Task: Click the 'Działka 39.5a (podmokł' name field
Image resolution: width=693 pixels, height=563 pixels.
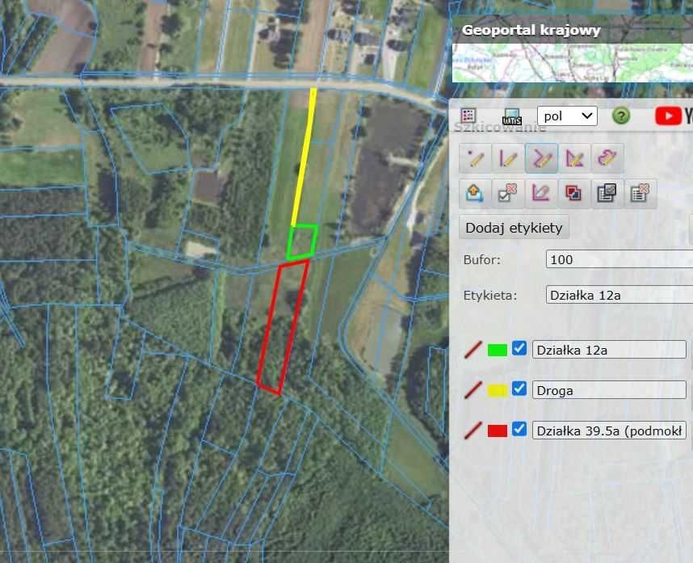Action: click(x=609, y=431)
